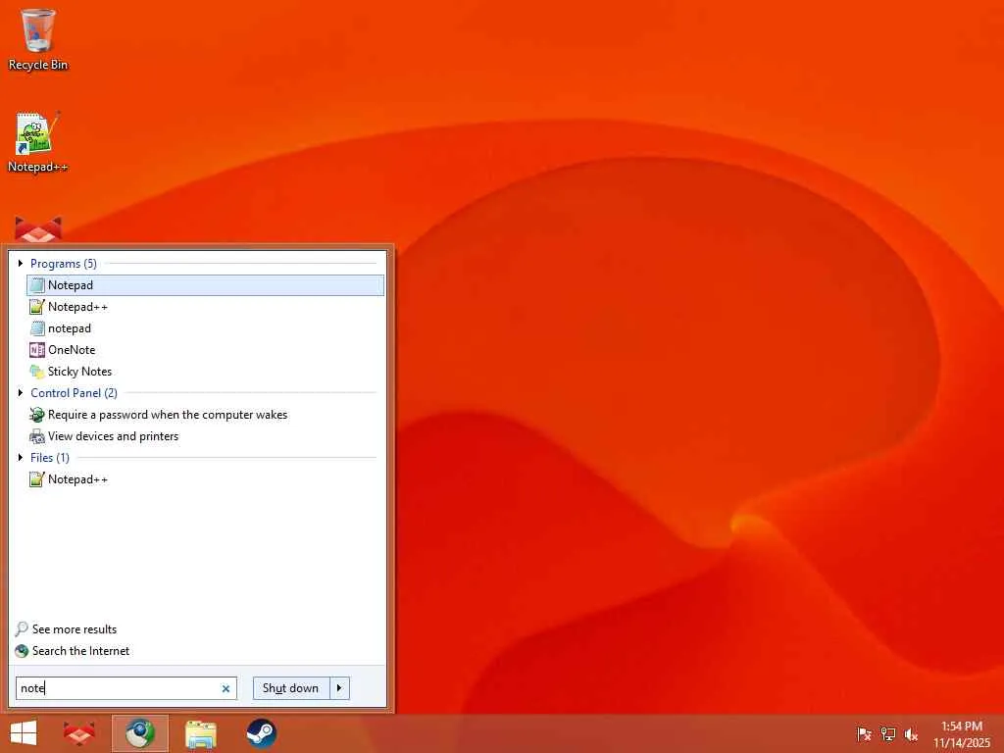Click the Notepad++ file icon under Files
This screenshot has height=753, width=1004.
coord(37,478)
